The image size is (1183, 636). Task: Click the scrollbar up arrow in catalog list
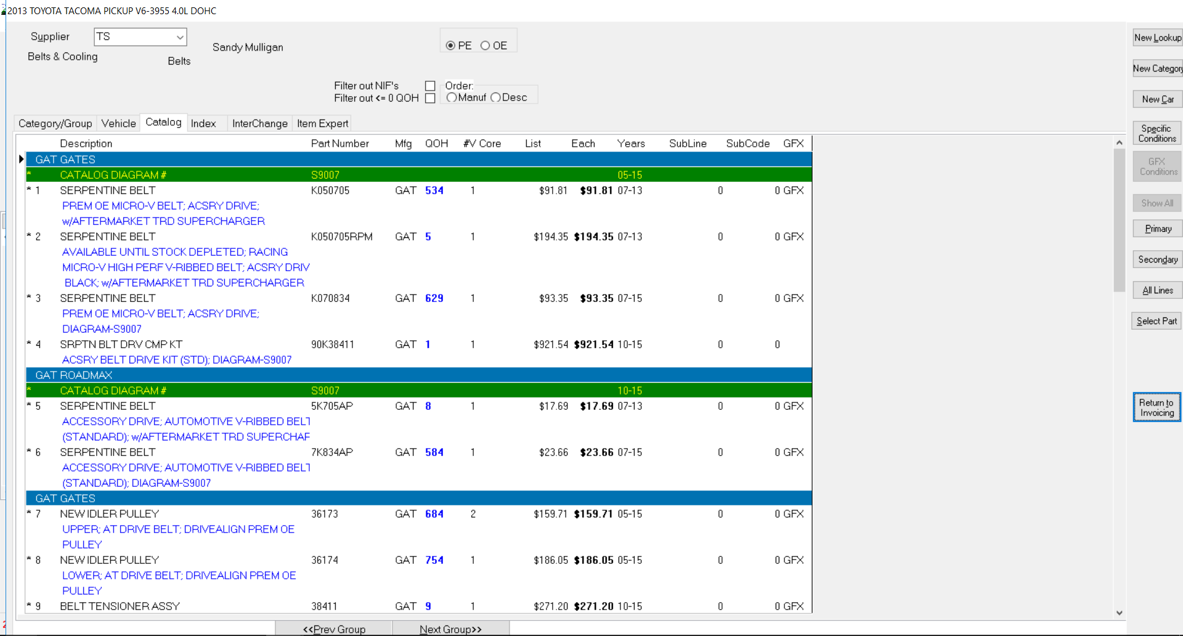pyautogui.click(x=1119, y=143)
